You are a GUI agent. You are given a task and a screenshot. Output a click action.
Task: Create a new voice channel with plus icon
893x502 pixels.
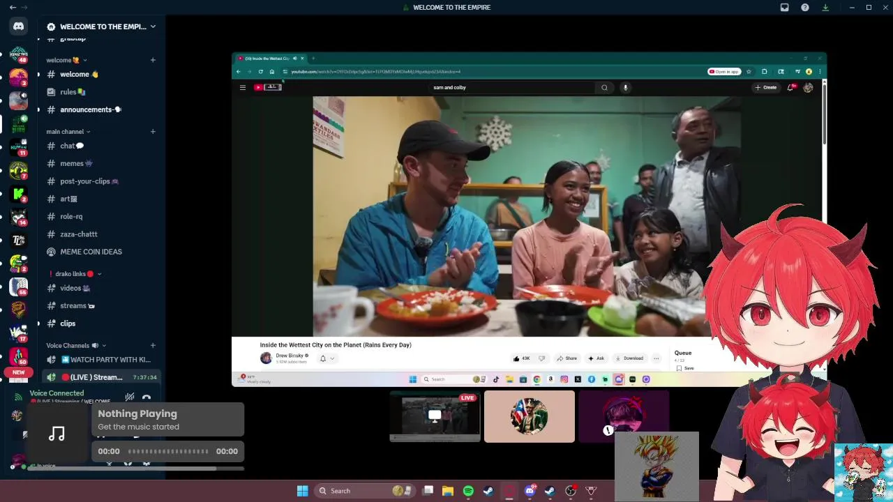(153, 346)
